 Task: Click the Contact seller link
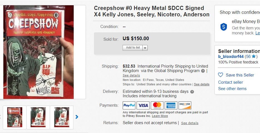pos(231,82)
